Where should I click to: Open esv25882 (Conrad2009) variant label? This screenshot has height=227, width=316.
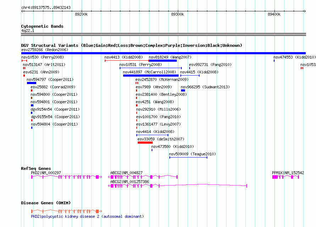tap(53, 87)
